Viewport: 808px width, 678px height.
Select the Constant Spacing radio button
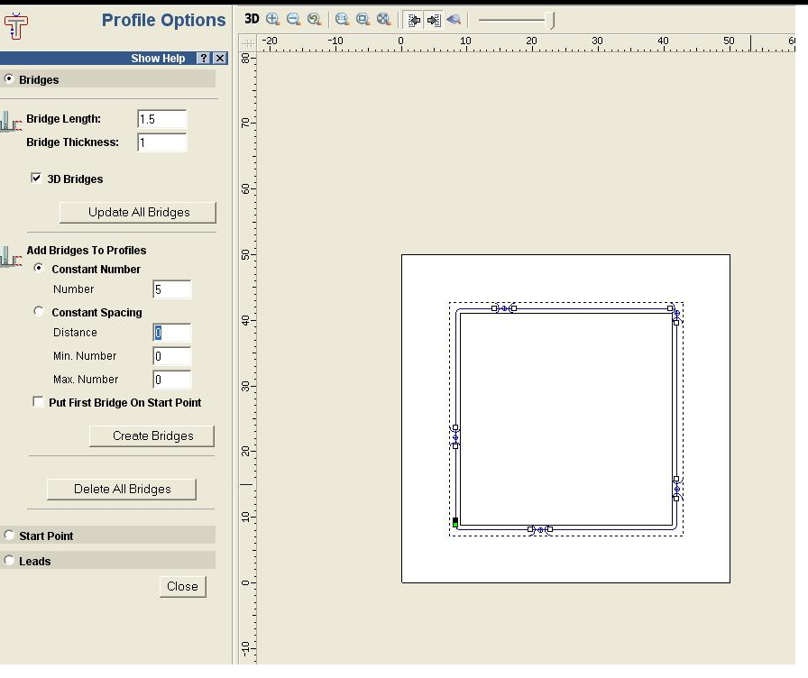[x=38, y=311]
